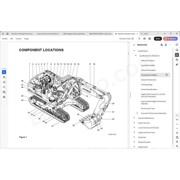Image resolution: width=180 pixels, height=180 pixels.
Task: Open the E-Sign menu
Action: pos(26,39)
